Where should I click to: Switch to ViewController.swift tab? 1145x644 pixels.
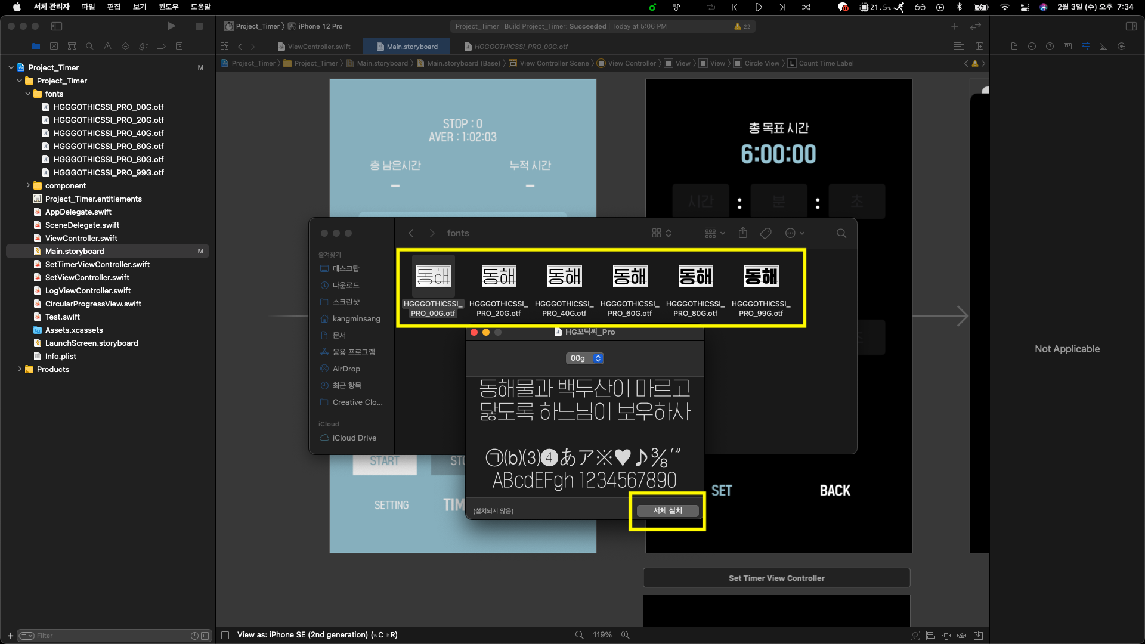[x=314, y=47]
